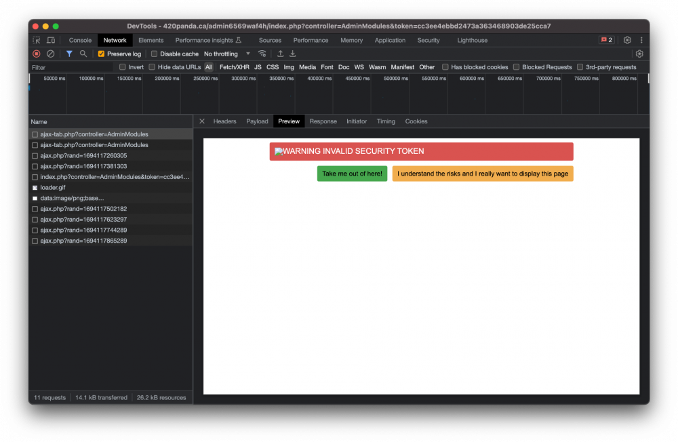This screenshot has width=678, height=442.
Task: Toggle the device toolbar icon
Action: (x=51, y=40)
